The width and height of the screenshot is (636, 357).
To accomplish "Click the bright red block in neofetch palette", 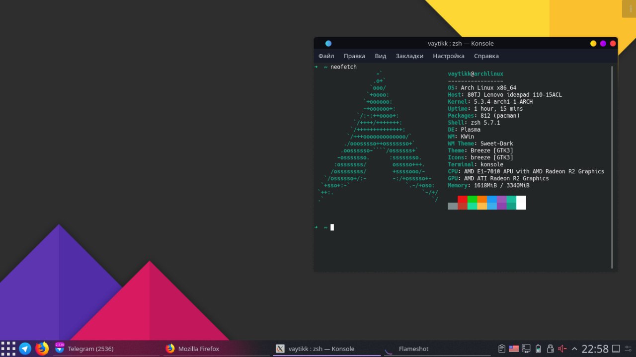I will click(x=463, y=199).
